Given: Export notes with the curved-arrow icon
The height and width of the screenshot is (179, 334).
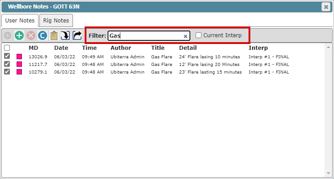Looking at the screenshot, I should click(77, 35).
